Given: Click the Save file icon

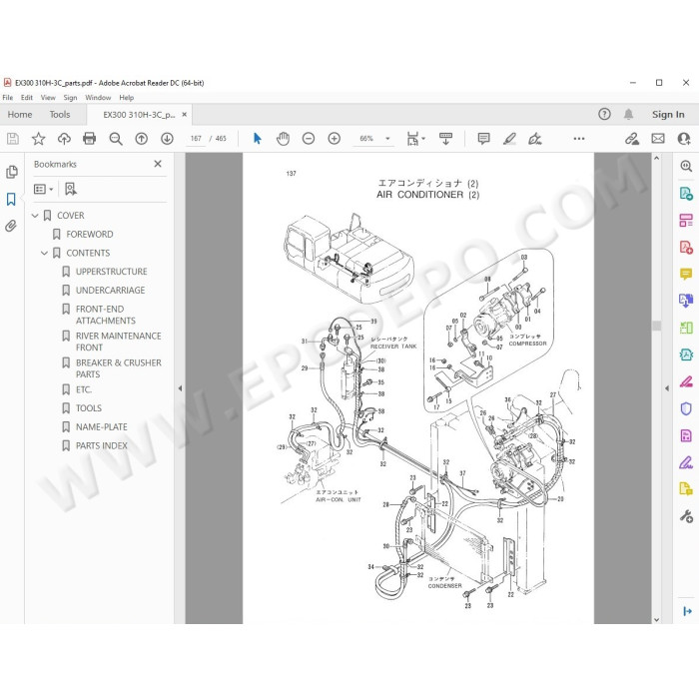Looking at the screenshot, I should pyautogui.click(x=12, y=139).
